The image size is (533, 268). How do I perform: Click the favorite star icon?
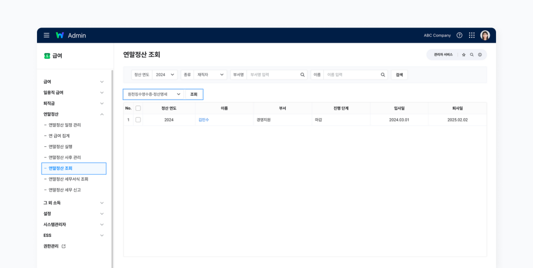(x=464, y=55)
